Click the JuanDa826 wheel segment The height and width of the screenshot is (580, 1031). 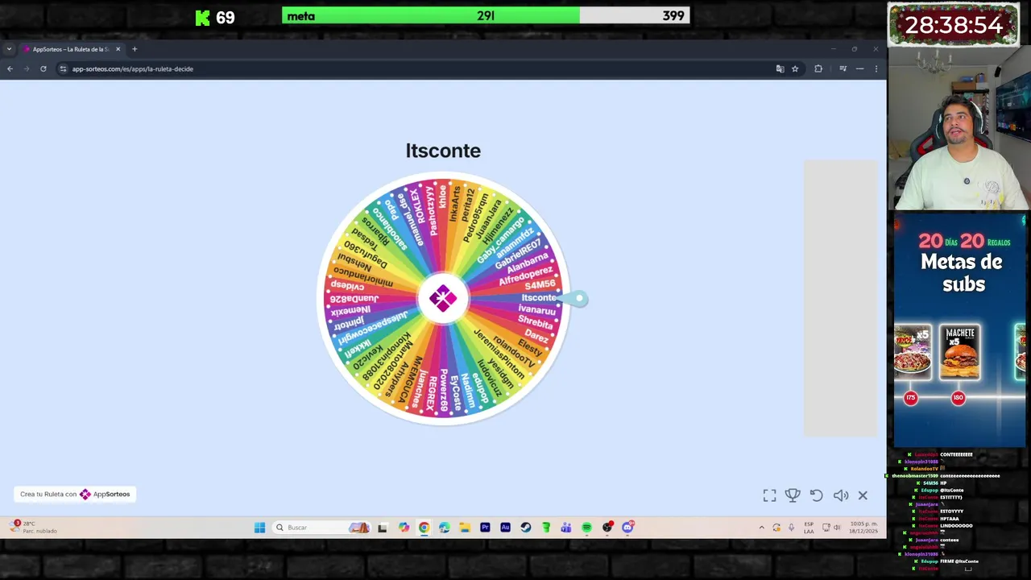(354, 299)
